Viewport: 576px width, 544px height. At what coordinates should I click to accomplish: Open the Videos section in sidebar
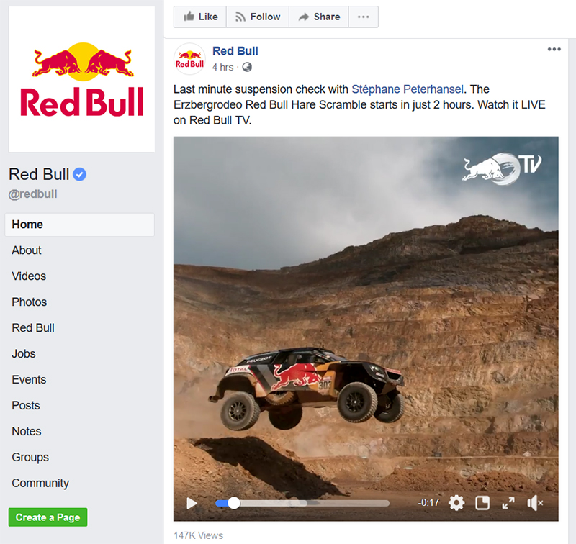click(29, 276)
